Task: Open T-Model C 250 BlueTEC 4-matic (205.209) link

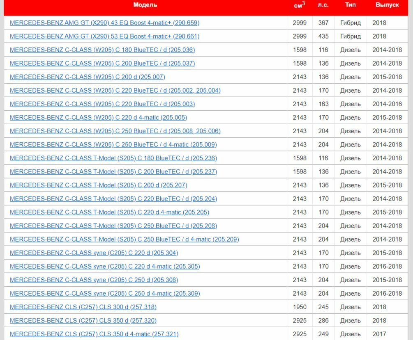Action: tap(125, 240)
